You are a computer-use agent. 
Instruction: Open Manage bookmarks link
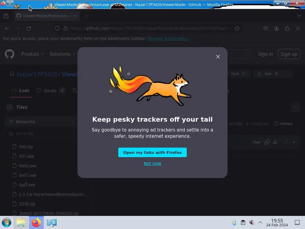(x=169, y=38)
